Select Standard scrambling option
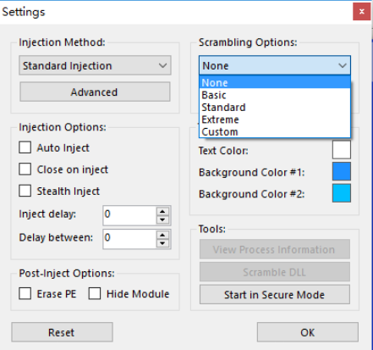Viewport: 373px width, 350px height. (275, 108)
